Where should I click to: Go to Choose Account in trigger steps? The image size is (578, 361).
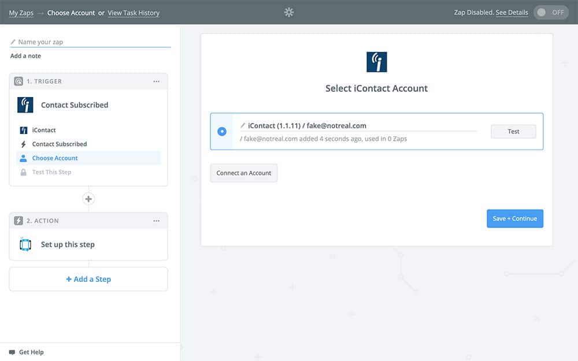pyautogui.click(x=55, y=158)
